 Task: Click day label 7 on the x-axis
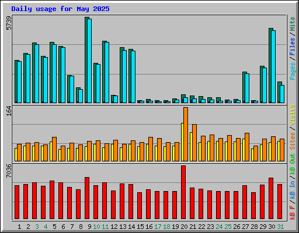pos(72,227)
